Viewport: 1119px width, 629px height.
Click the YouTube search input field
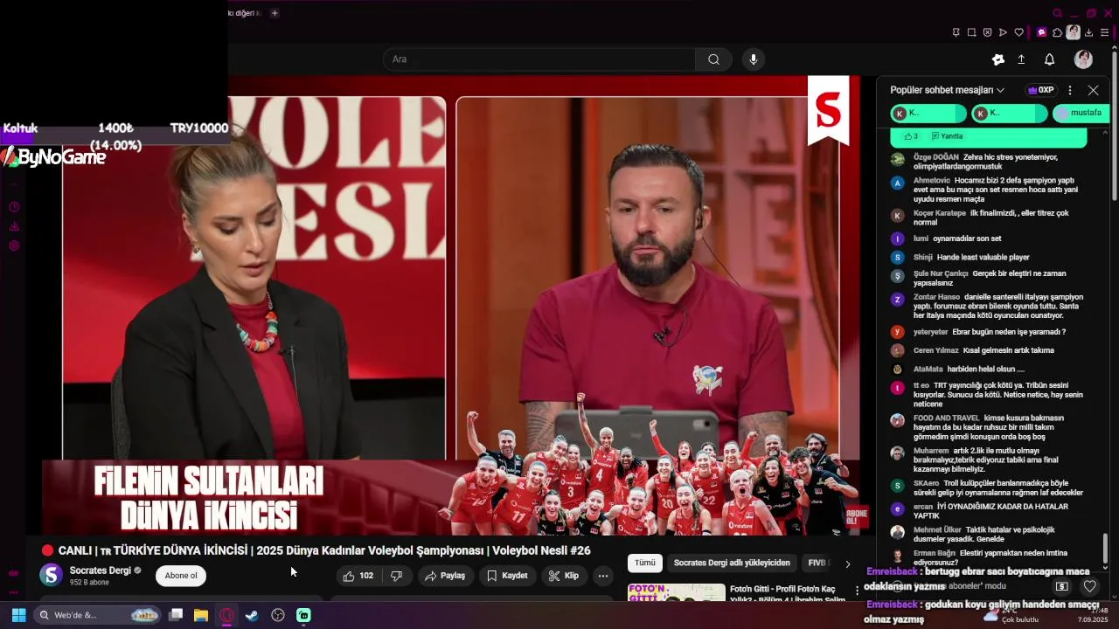point(539,59)
